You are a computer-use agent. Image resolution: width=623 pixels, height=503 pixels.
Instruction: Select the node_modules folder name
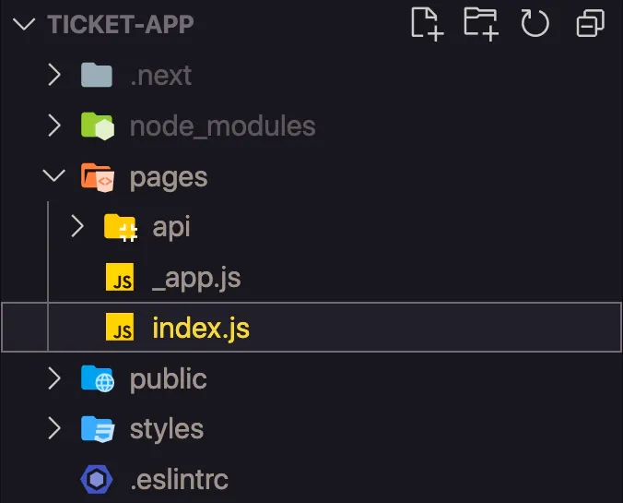[222, 126]
